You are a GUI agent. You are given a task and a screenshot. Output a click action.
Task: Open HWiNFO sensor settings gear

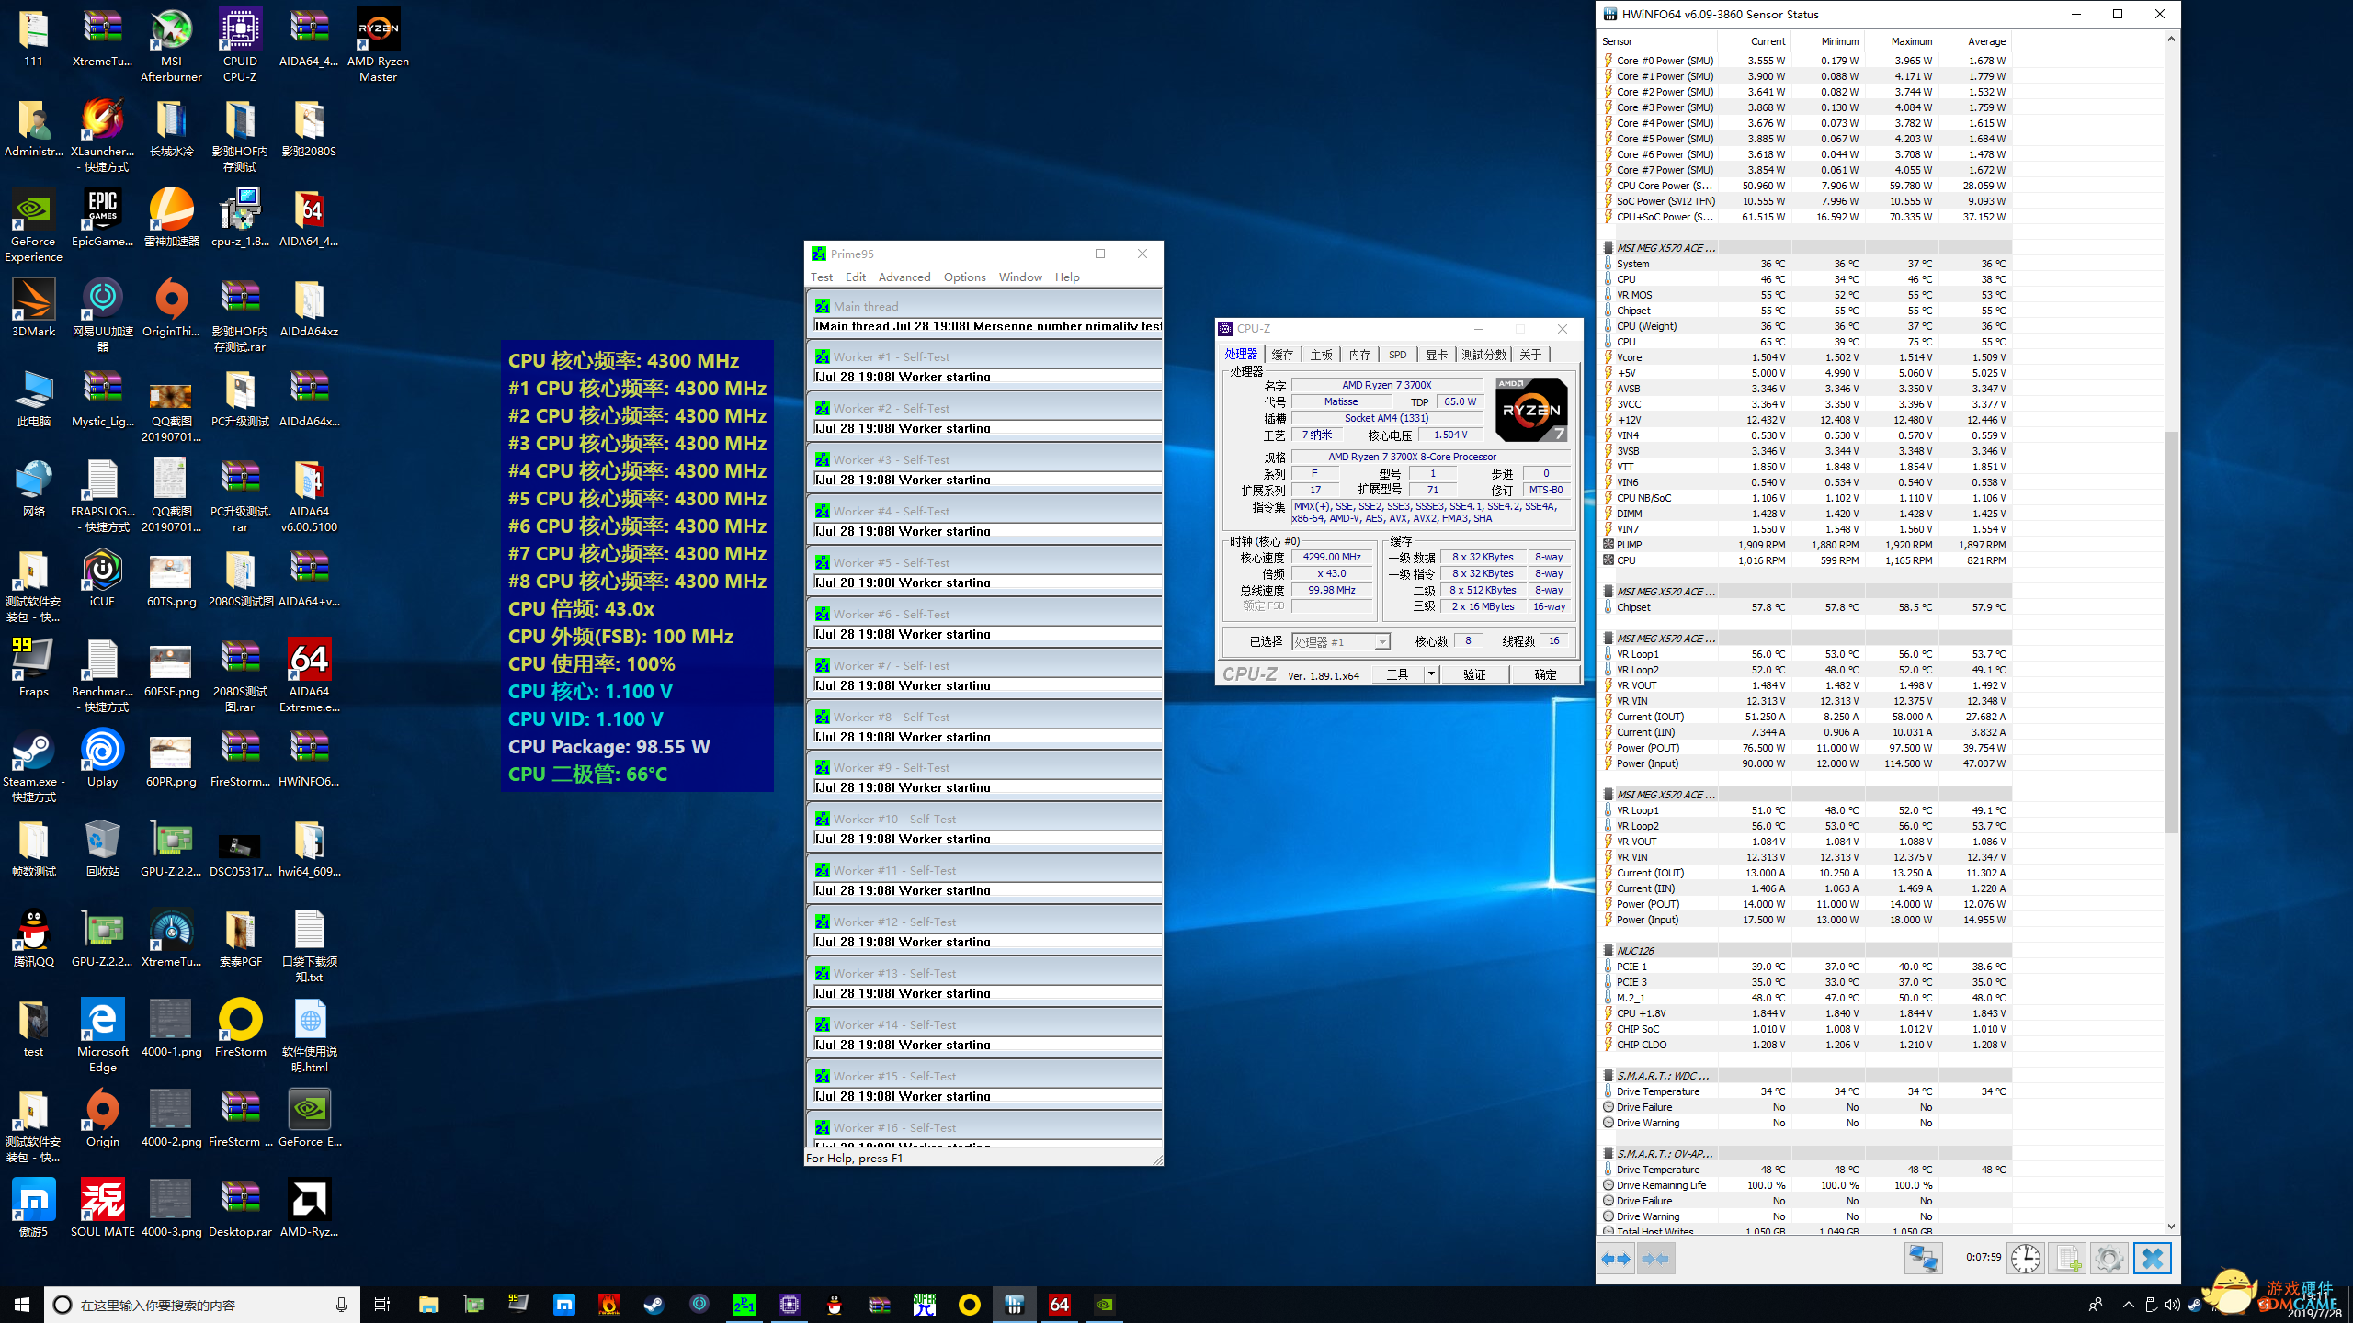tap(2109, 1259)
